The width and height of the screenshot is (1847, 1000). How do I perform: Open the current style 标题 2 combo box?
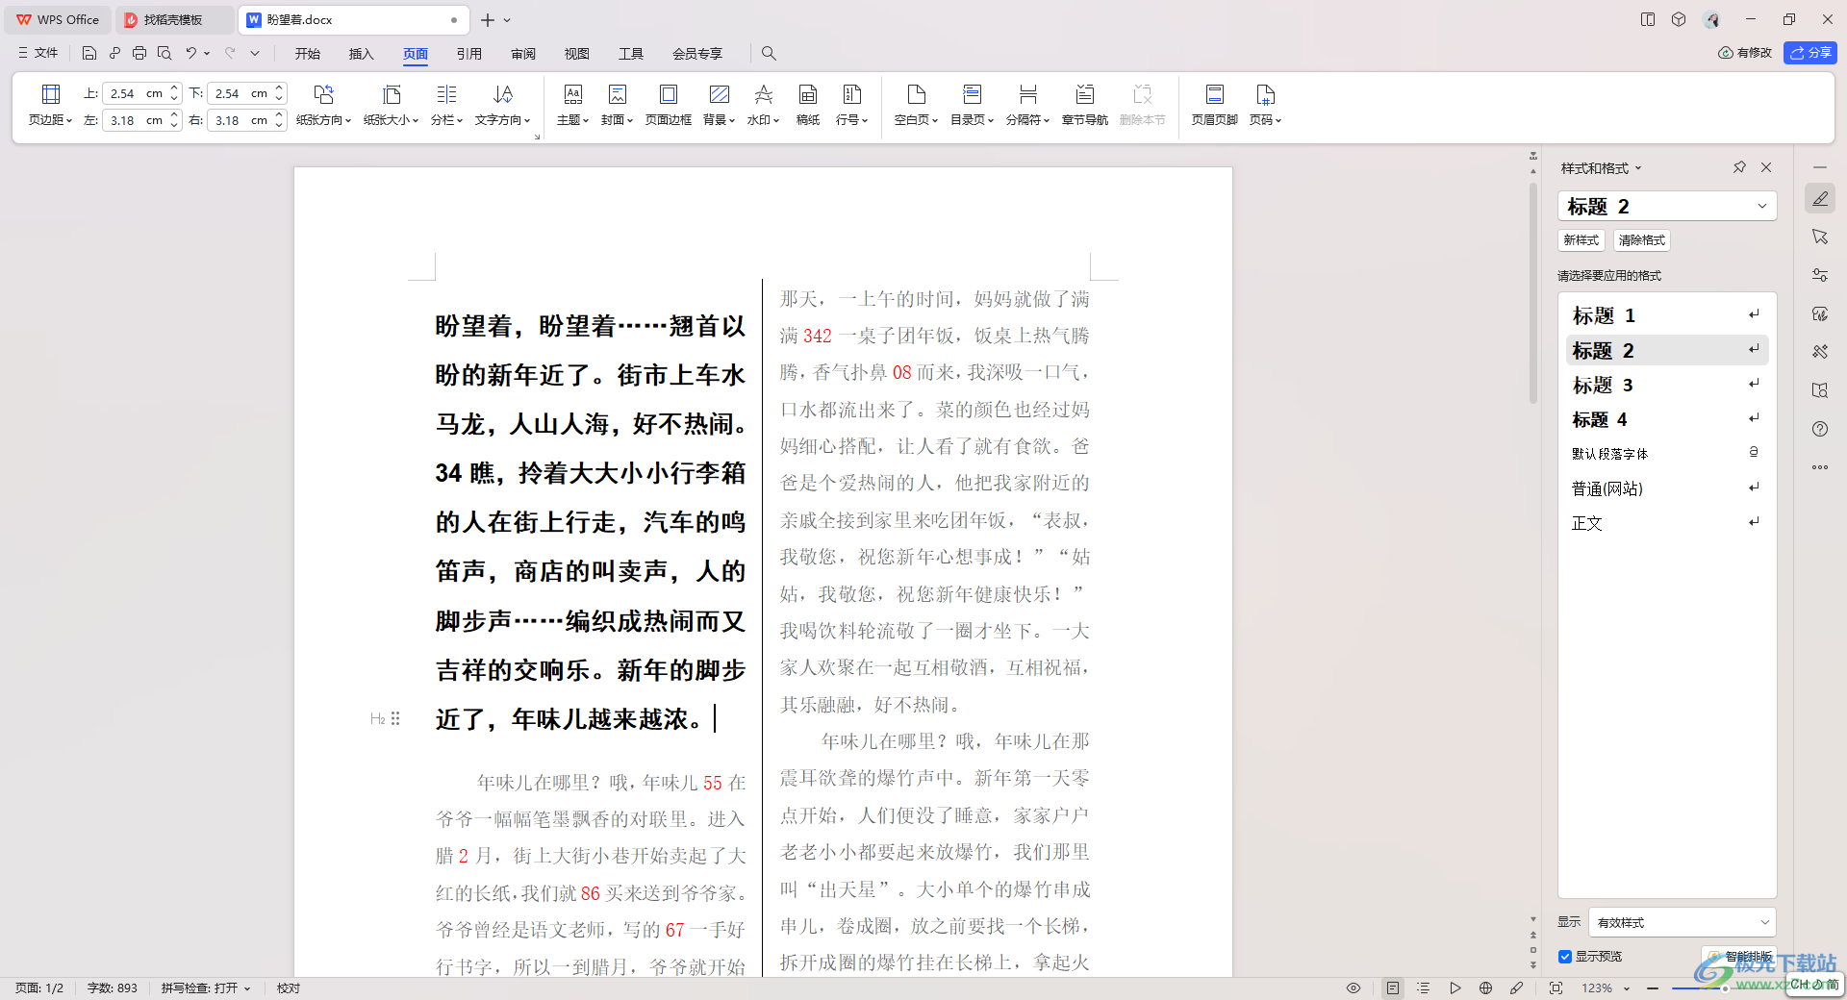[1667, 206]
